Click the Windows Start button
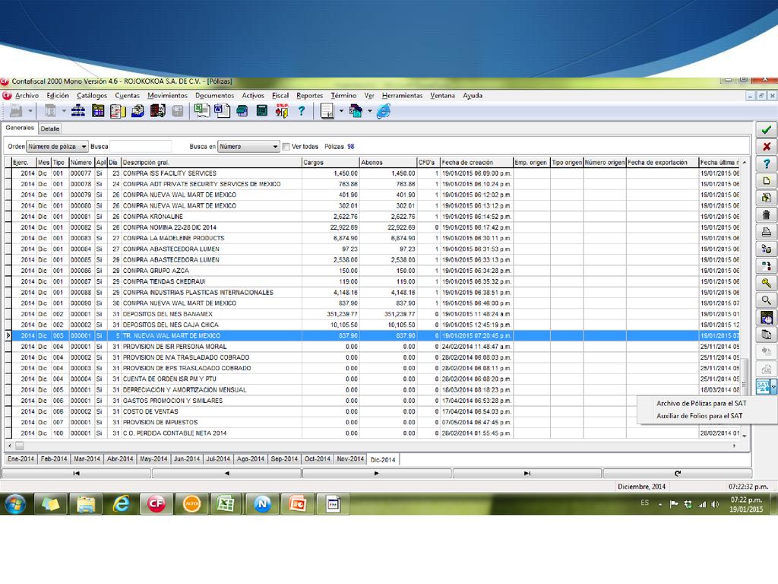 tap(15, 504)
